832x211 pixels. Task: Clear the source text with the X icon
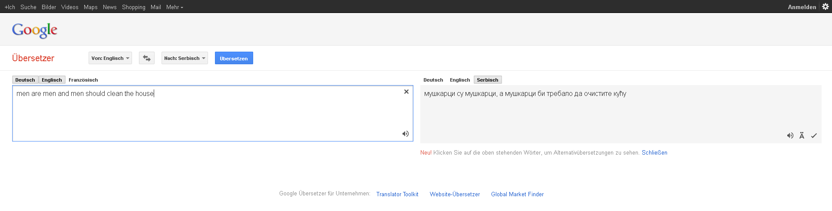point(406,92)
